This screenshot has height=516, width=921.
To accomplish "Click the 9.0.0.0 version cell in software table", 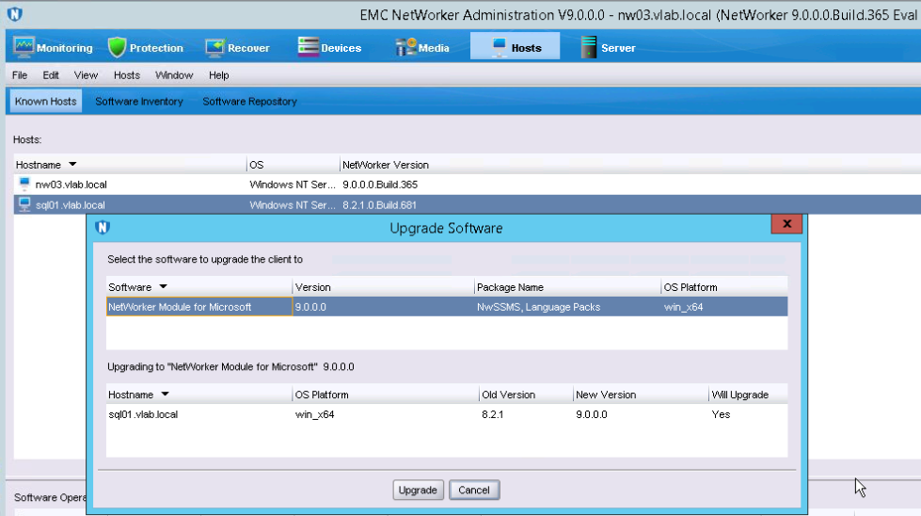I will pyautogui.click(x=310, y=307).
